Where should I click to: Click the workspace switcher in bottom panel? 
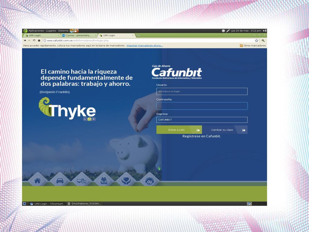[249, 204]
